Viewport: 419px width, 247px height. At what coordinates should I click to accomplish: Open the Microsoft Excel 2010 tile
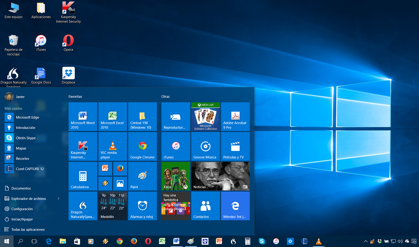tap(113, 117)
